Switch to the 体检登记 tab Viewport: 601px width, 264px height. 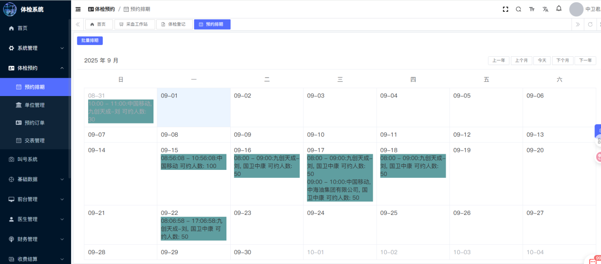pyautogui.click(x=173, y=24)
